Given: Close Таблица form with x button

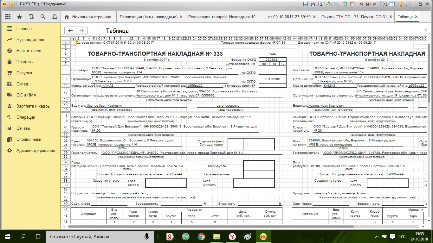Looking at the screenshot, I should coord(426,29).
